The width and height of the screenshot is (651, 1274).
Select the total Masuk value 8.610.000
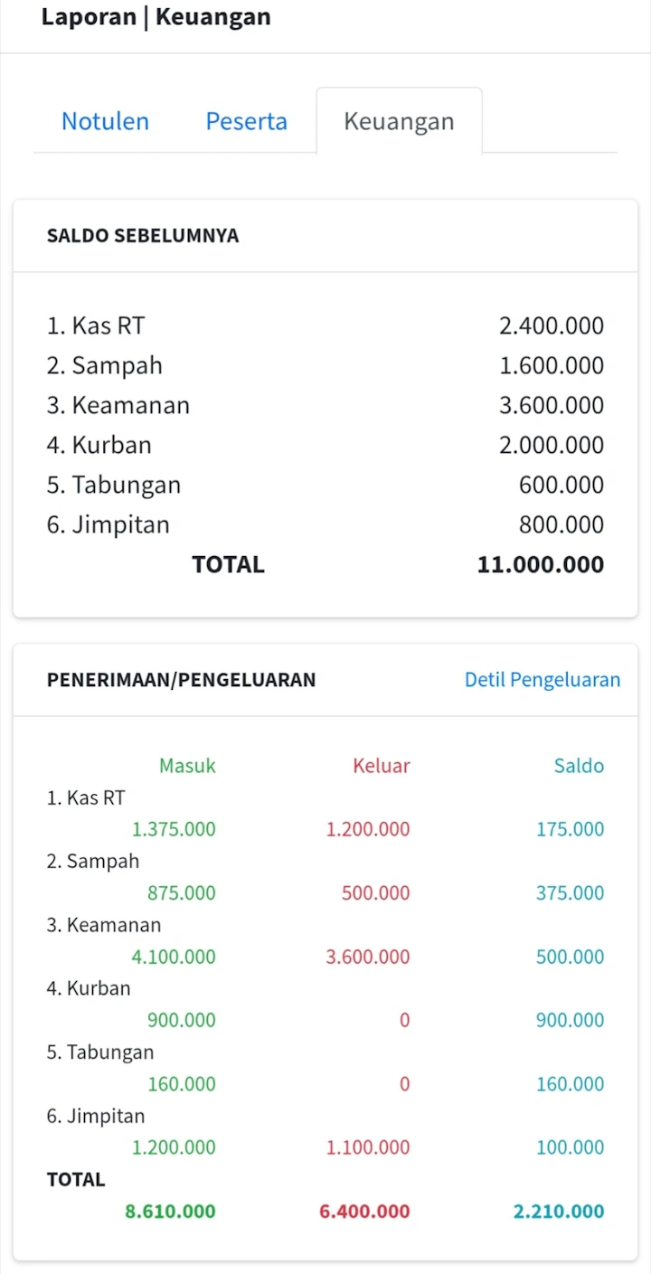[171, 1212]
